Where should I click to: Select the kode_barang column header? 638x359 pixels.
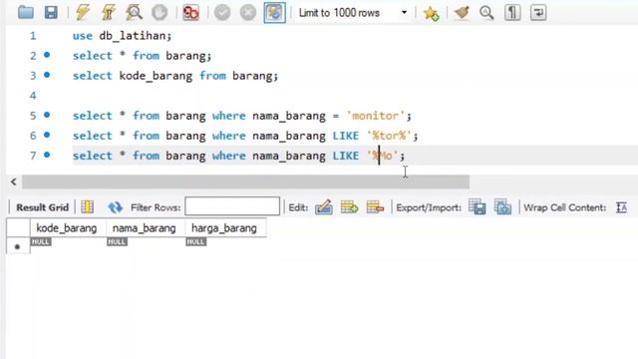pos(67,228)
